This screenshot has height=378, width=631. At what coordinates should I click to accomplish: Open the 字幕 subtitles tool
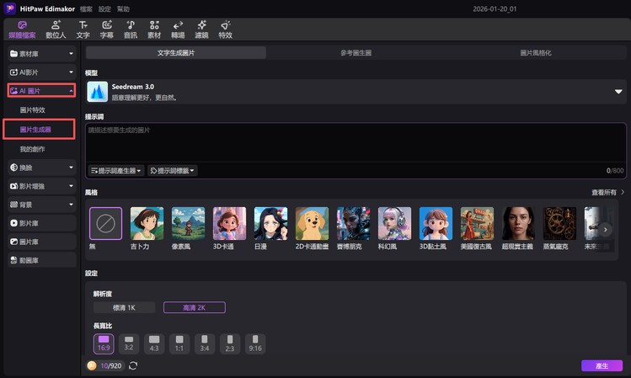(x=107, y=29)
